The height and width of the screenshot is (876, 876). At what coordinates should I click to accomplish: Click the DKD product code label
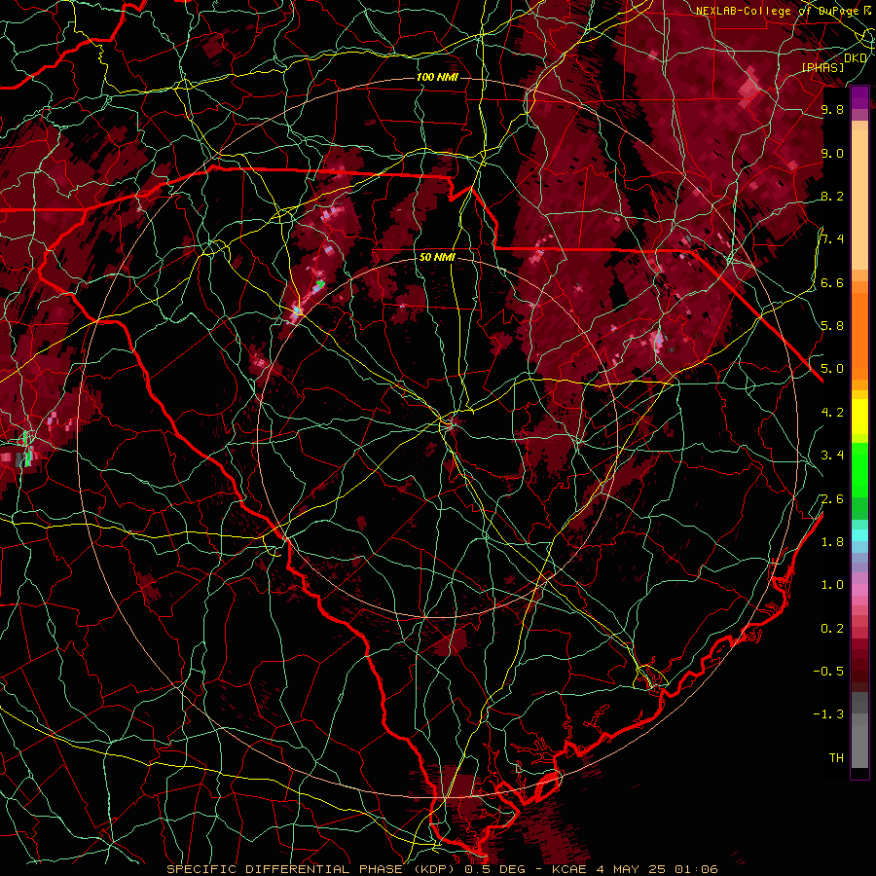pyautogui.click(x=856, y=58)
